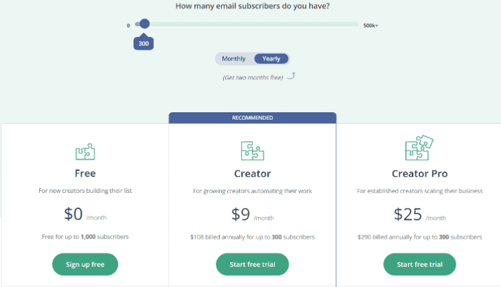Click the Creator plan heading

(252, 173)
